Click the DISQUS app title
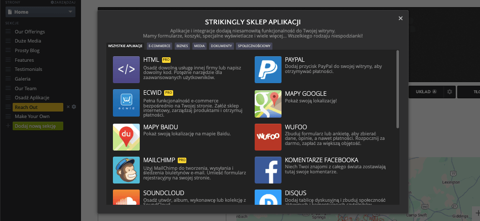The height and width of the screenshot is (221, 480). [x=296, y=193]
